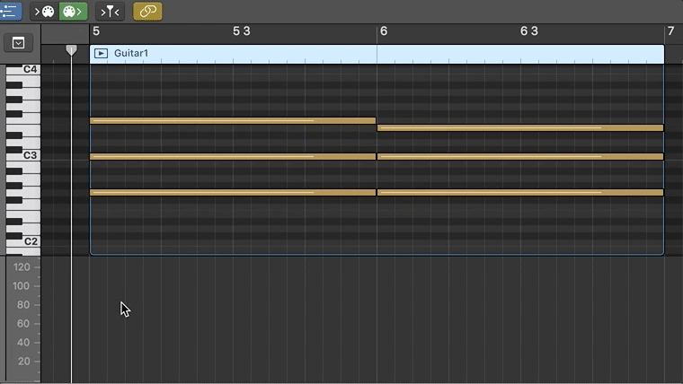Toggle the MIDI In button
683x384 pixels.
pos(44,12)
